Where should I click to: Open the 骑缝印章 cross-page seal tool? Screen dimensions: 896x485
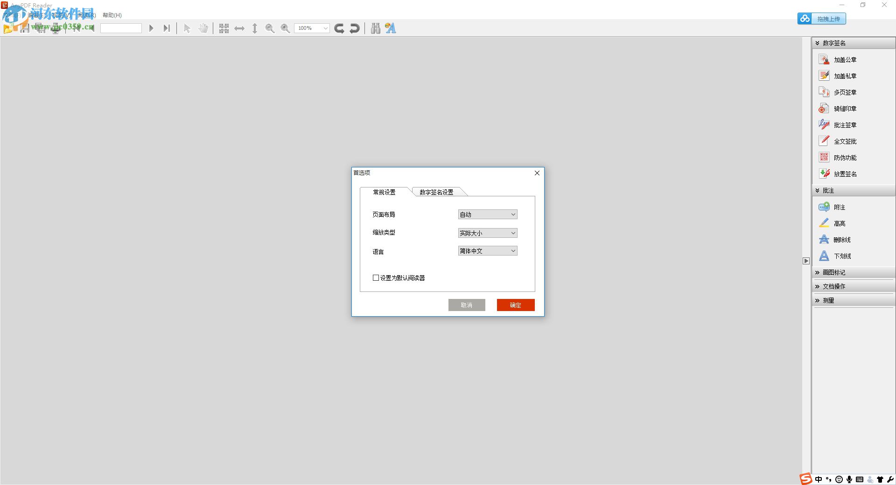click(845, 108)
